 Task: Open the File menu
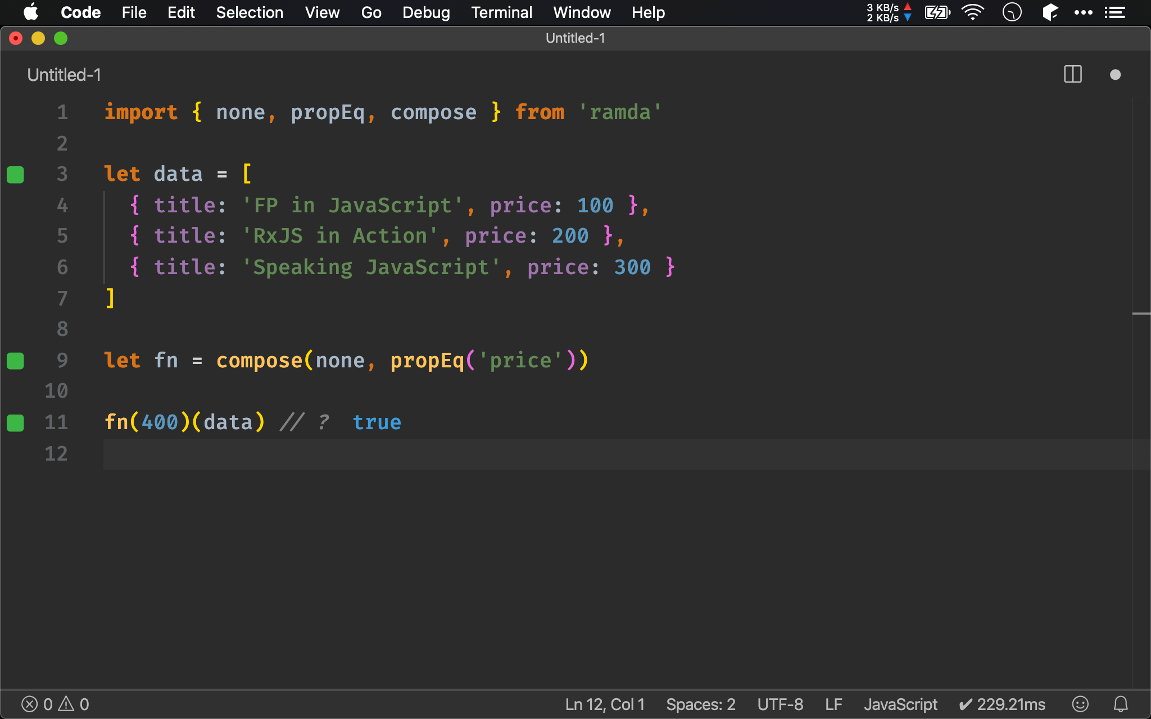click(134, 12)
